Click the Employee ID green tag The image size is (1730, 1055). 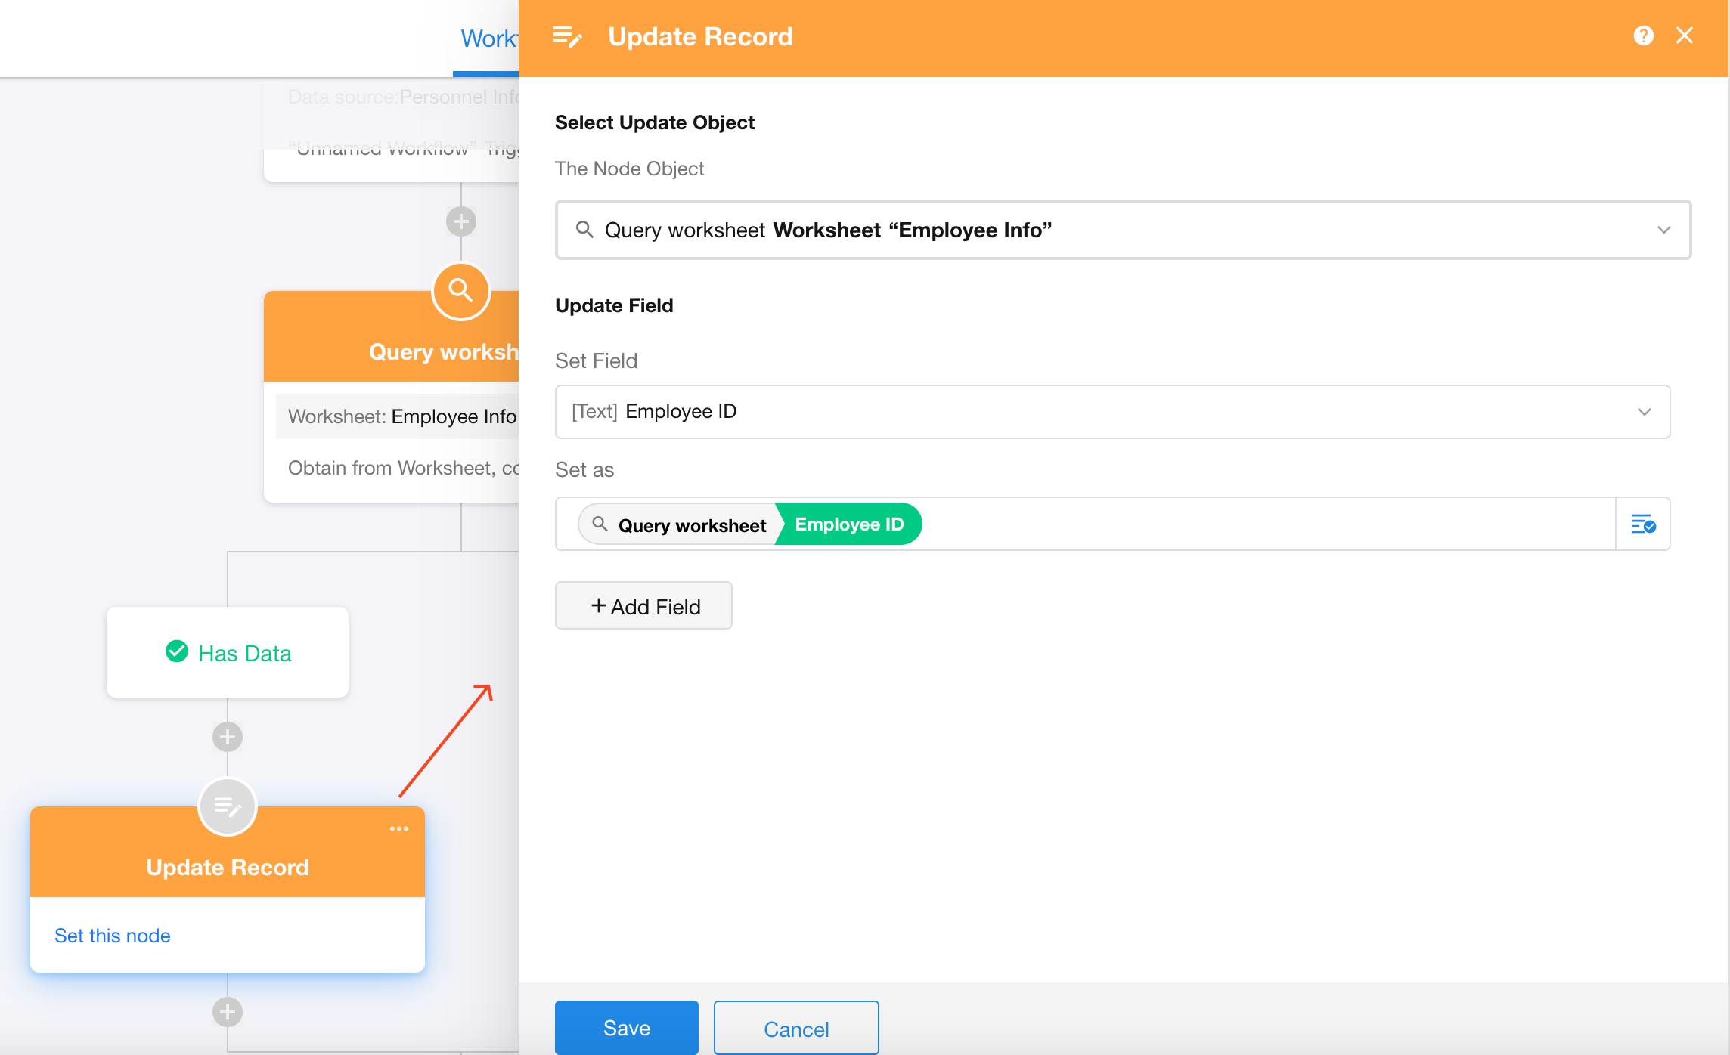click(x=848, y=524)
